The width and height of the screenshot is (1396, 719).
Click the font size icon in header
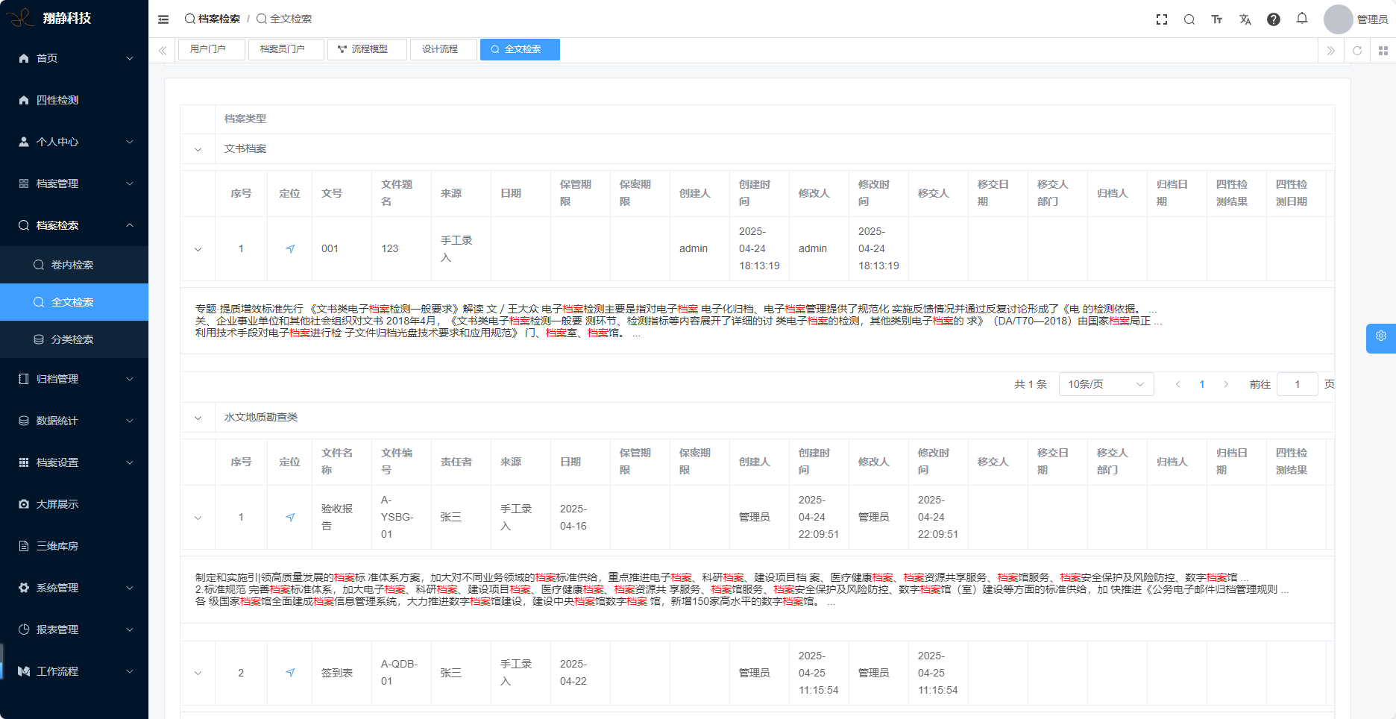[1217, 19]
